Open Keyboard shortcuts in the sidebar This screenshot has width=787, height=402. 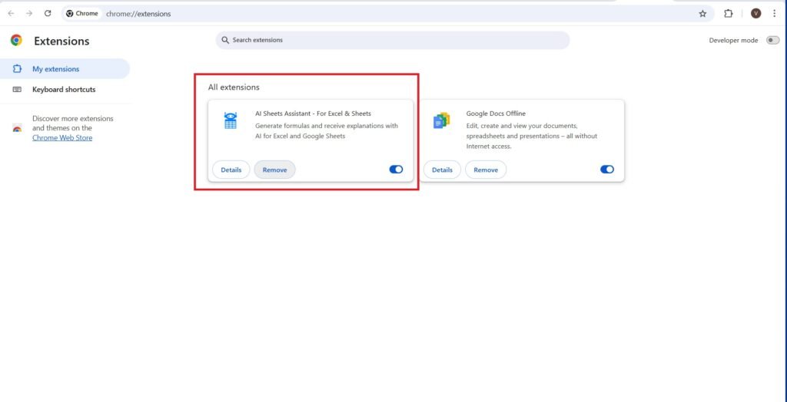click(64, 90)
